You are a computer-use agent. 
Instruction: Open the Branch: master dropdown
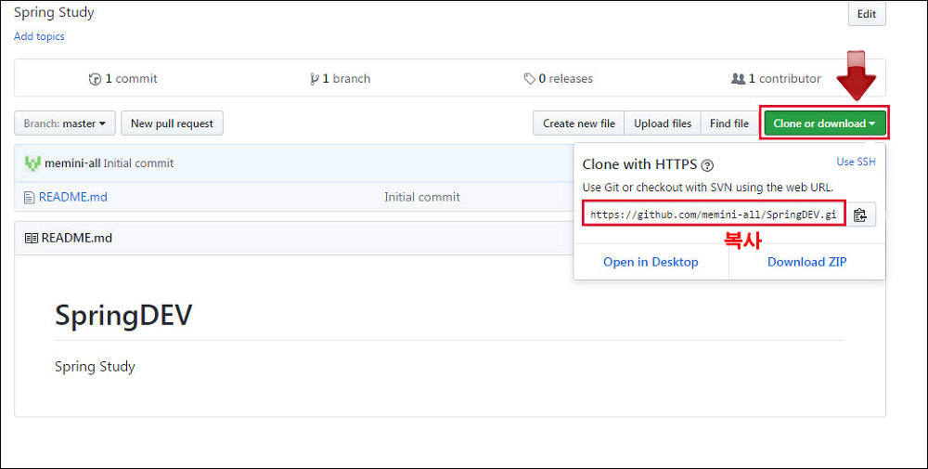(x=65, y=124)
